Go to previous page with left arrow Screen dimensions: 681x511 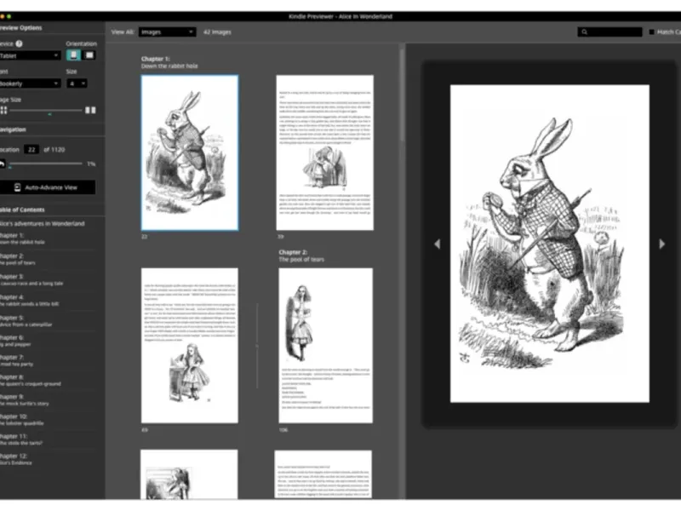click(437, 244)
